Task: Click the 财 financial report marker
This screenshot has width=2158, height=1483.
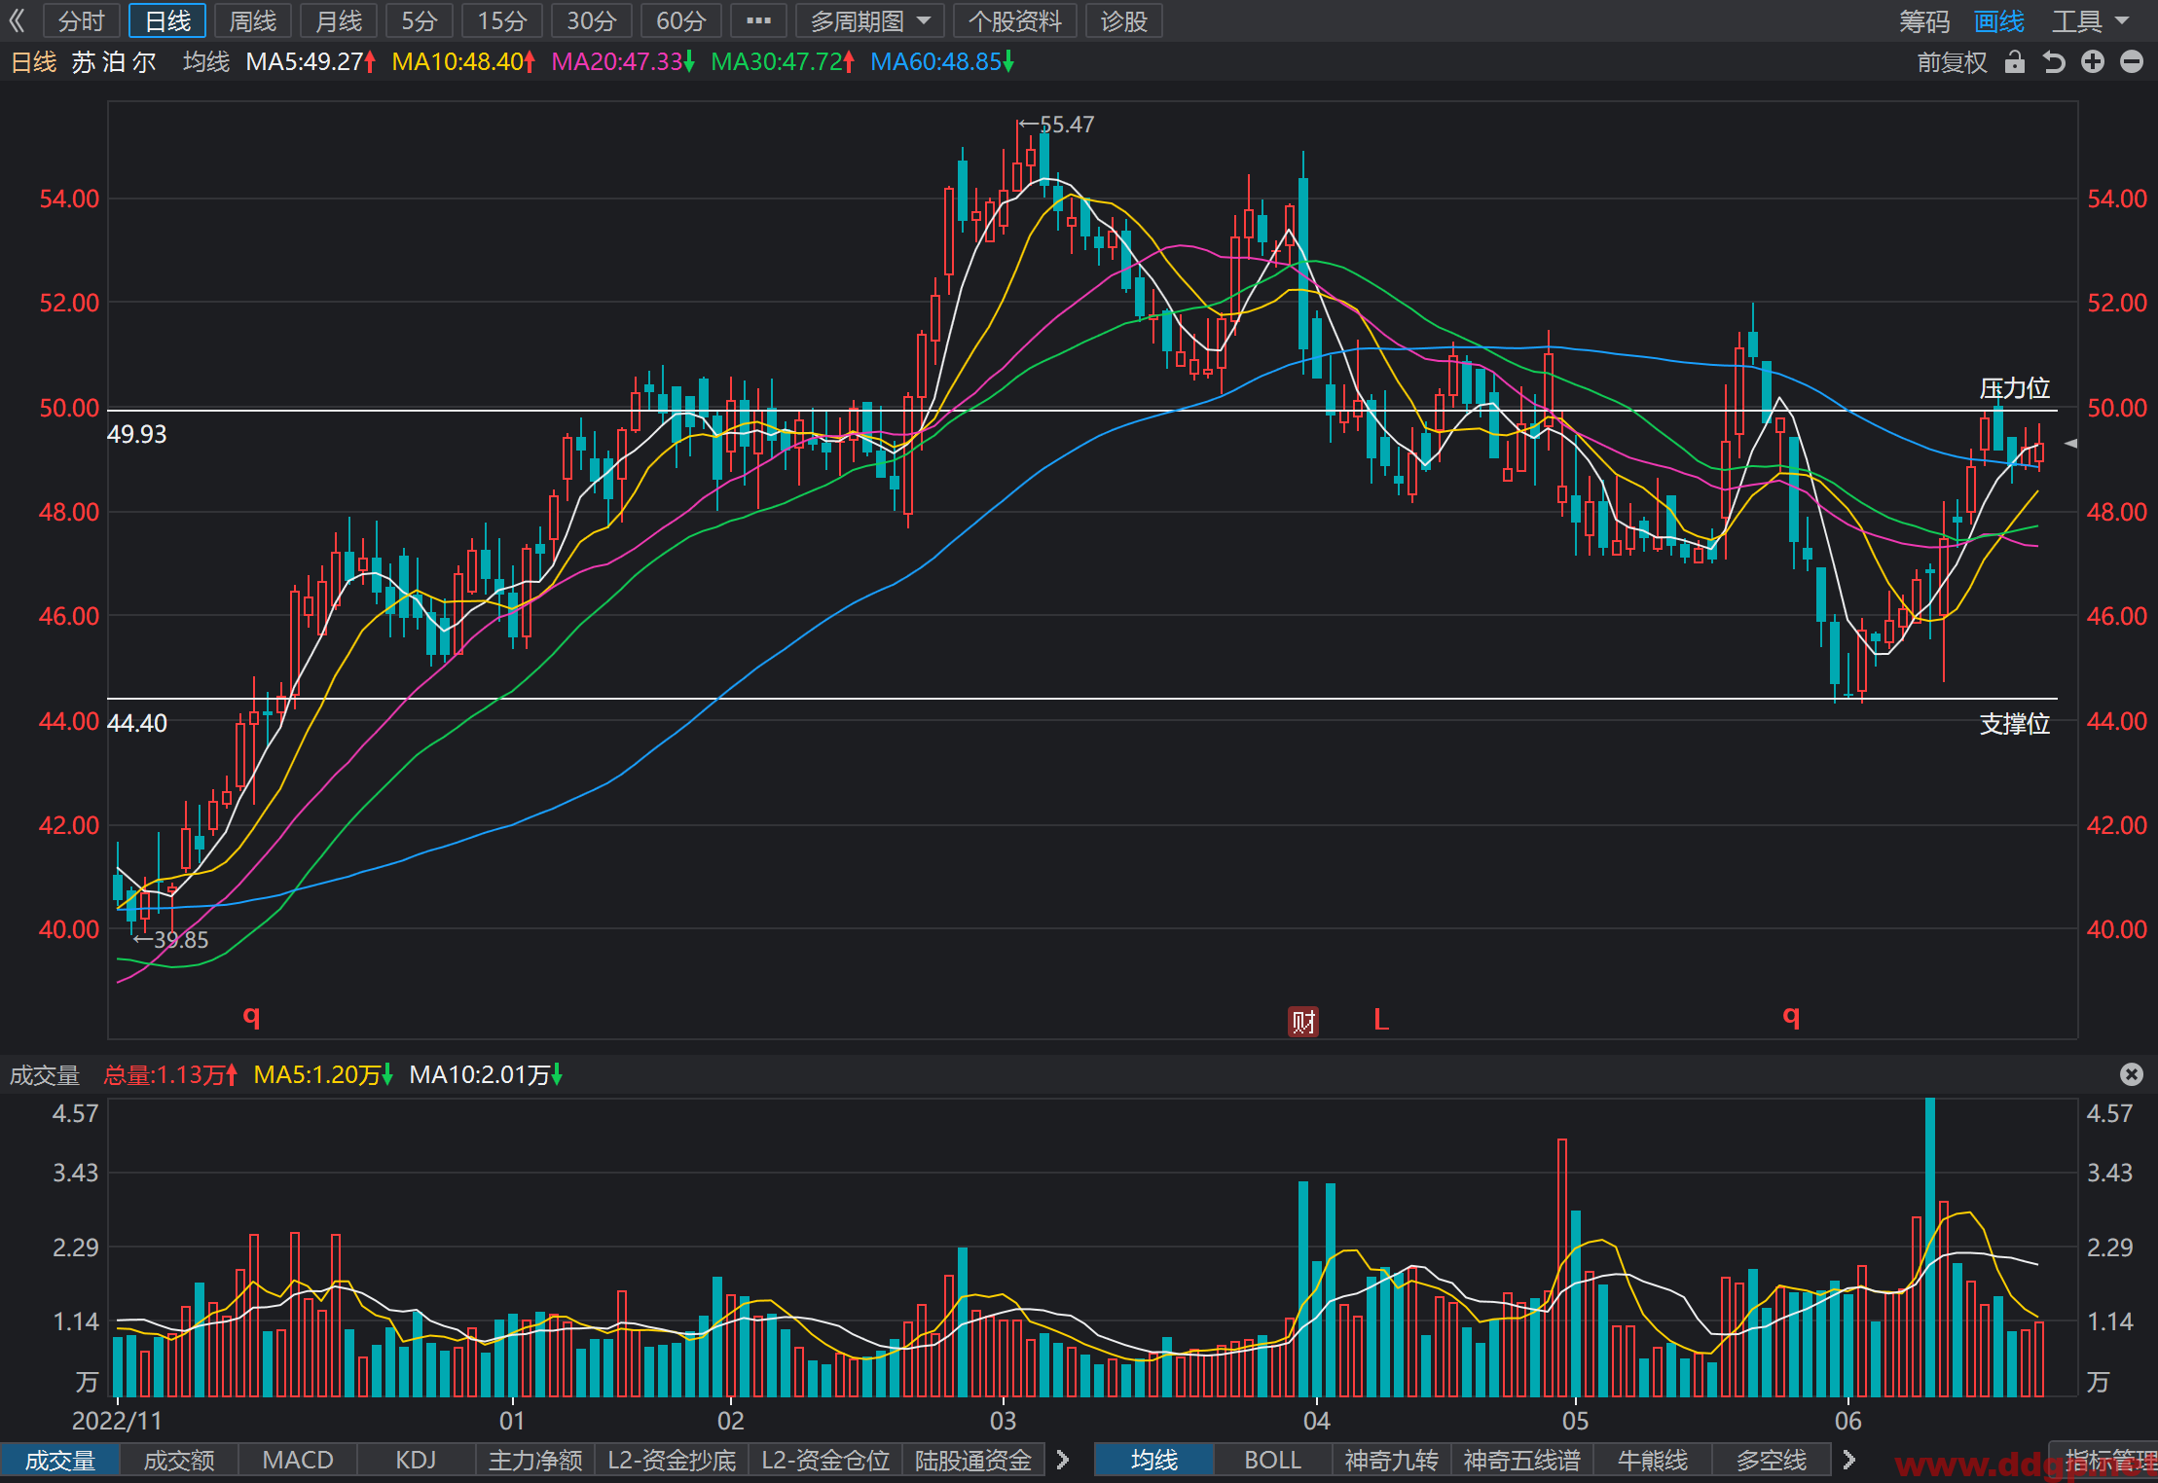Action: (x=1303, y=1021)
